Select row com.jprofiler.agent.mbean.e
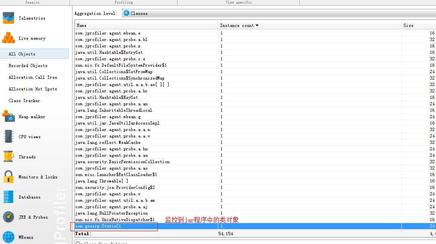 (x=255, y=33)
